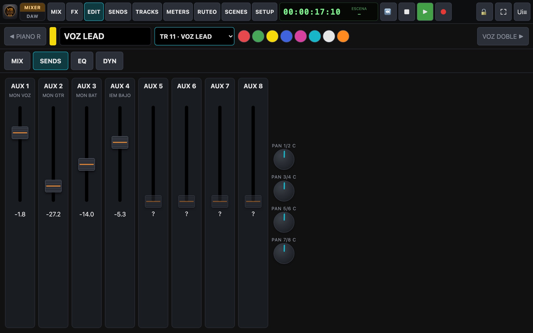Rewind transport to start
Screen dimensions: 533x333
(x=388, y=12)
